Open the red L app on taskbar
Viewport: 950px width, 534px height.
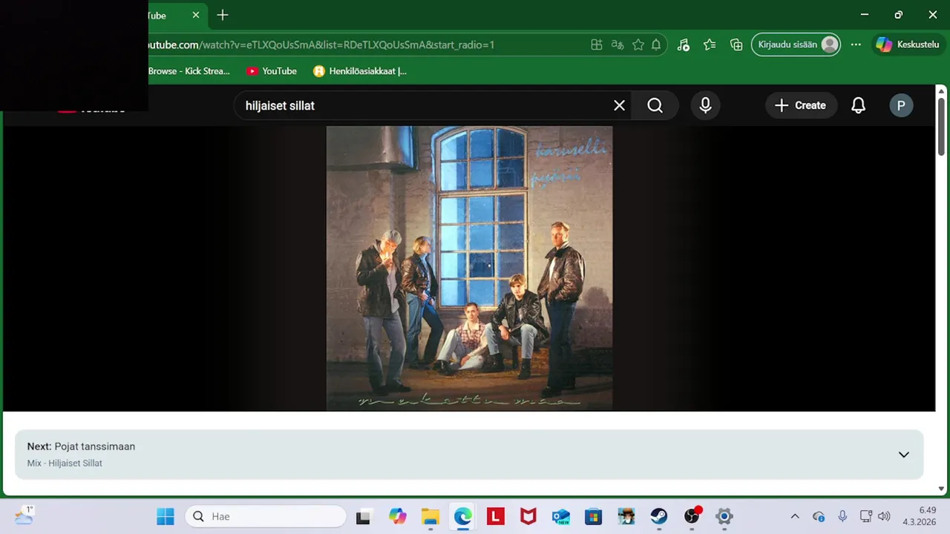coord(496,516)
